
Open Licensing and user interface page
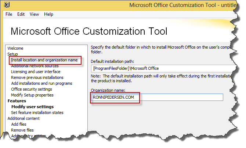pyautogui.click(x=36, y=72)
